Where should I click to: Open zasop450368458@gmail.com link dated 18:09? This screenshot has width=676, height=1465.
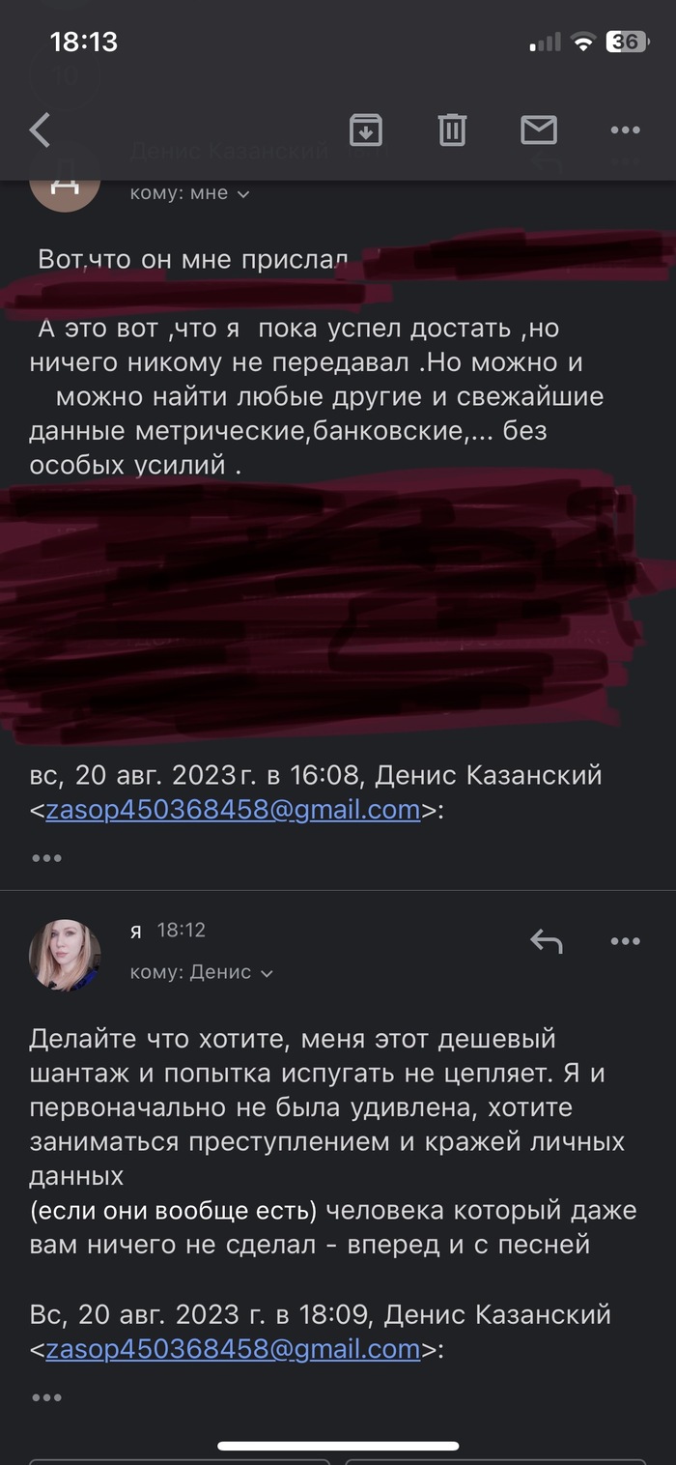click(233, 1349)
